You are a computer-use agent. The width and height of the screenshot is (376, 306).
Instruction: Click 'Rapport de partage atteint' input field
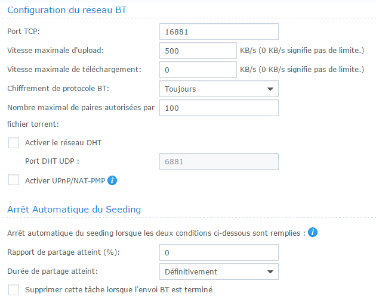click(x=218, y=252)
